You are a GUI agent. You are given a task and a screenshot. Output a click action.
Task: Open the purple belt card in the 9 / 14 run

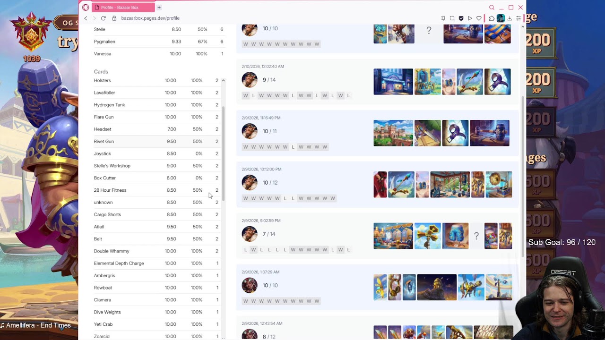[x=497, y=82]
